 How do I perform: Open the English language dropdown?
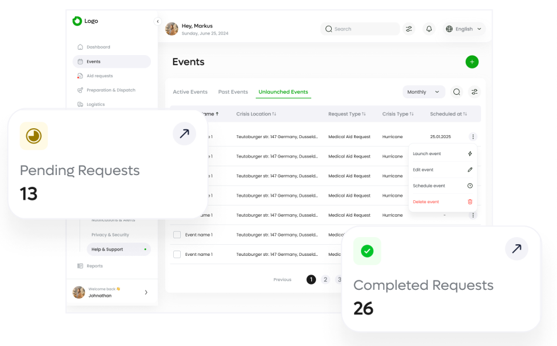tap(464, 29)
